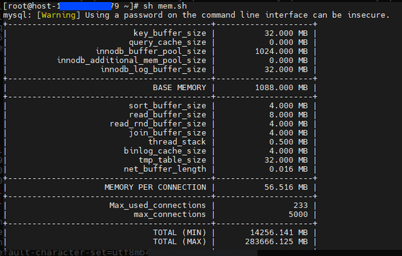
Task: Select the yellow 'Warning' word
Action: coord(58,15)
